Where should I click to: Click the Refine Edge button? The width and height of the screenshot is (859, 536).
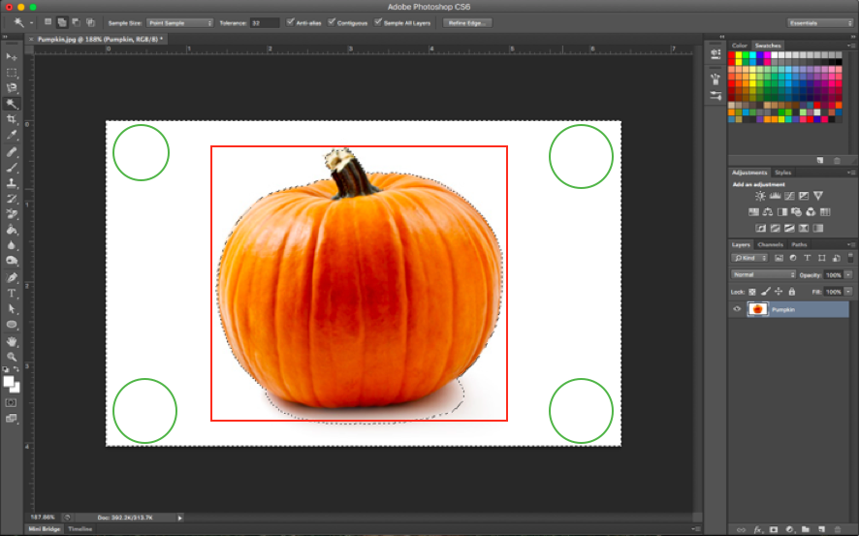coord(467,23)
